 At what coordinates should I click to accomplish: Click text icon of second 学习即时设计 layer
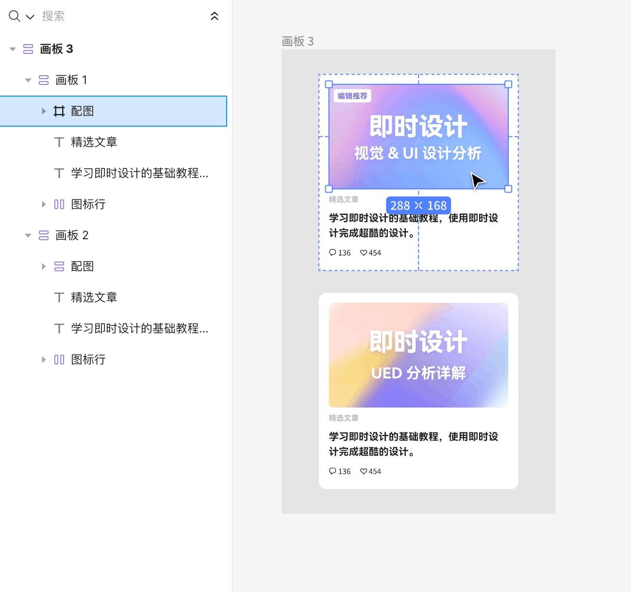click(x=59, y=329)
